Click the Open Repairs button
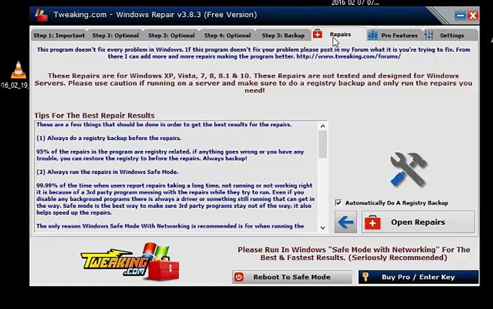 click(418, 222)
